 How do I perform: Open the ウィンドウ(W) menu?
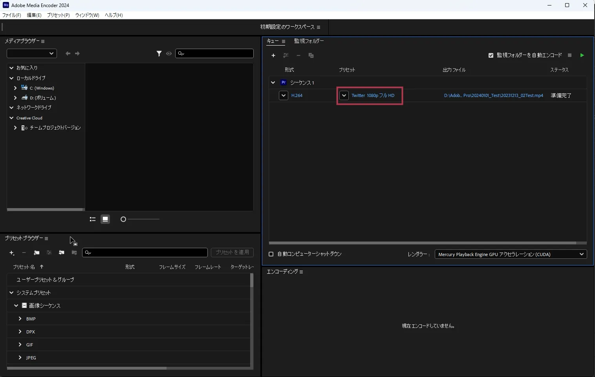87,15
